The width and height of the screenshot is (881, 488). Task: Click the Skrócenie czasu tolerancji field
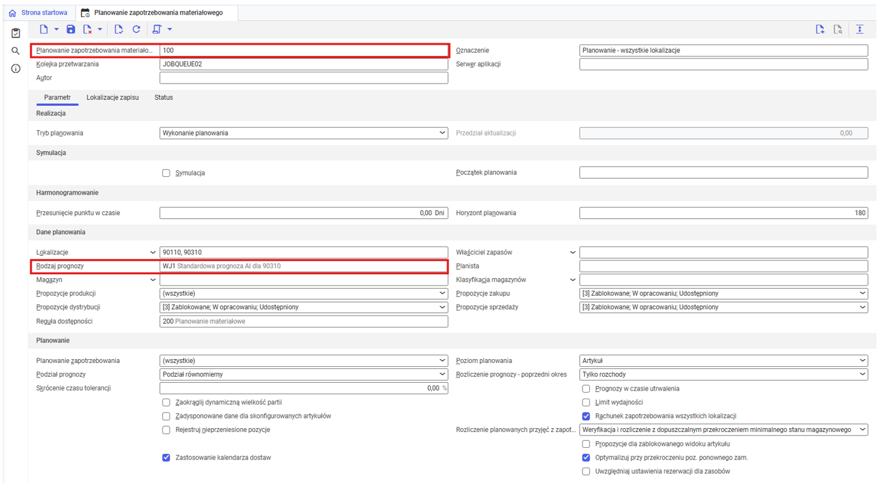(304, 388)
